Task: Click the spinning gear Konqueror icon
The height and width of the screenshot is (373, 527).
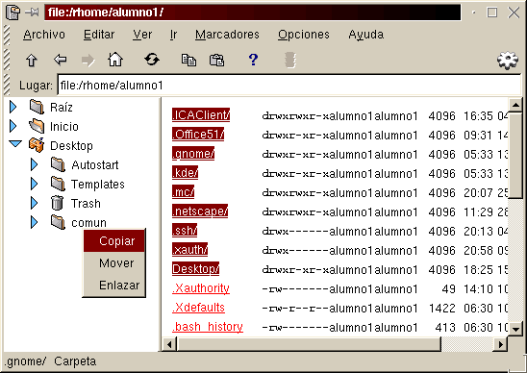Action: [x=508, y=61]
